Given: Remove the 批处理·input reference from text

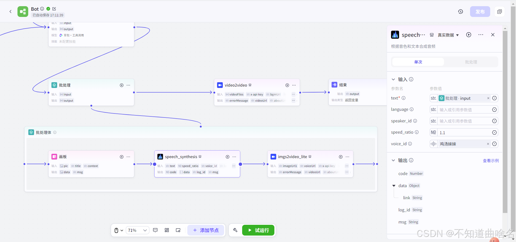Looking at the screenshot, I should pos(488,98).
